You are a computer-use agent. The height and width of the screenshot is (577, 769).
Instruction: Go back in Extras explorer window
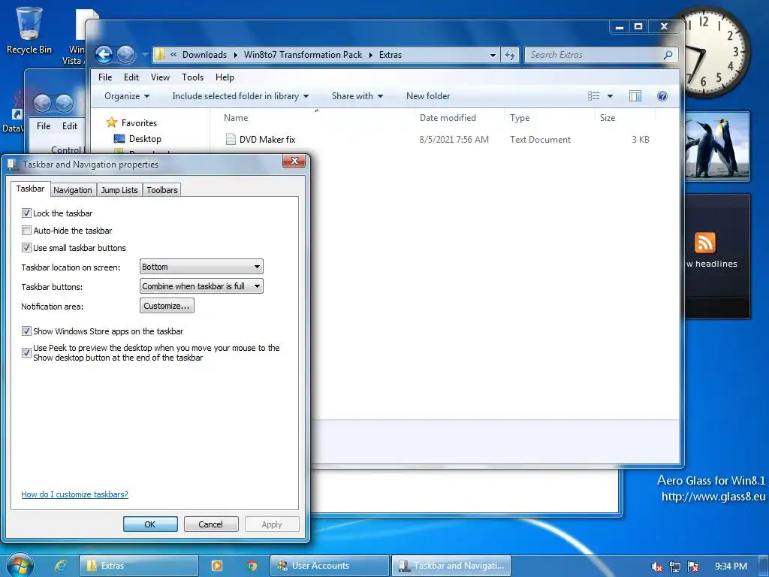[104, 54]
